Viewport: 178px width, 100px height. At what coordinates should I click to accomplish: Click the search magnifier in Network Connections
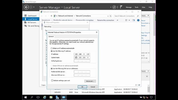(138, 16)
